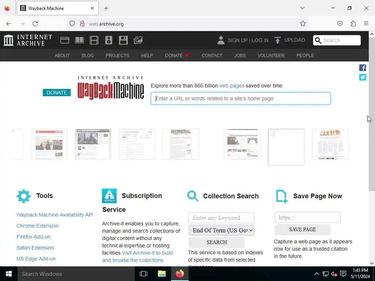Open the Safari Extension link

pyautogui.click(x=35, y=248)
